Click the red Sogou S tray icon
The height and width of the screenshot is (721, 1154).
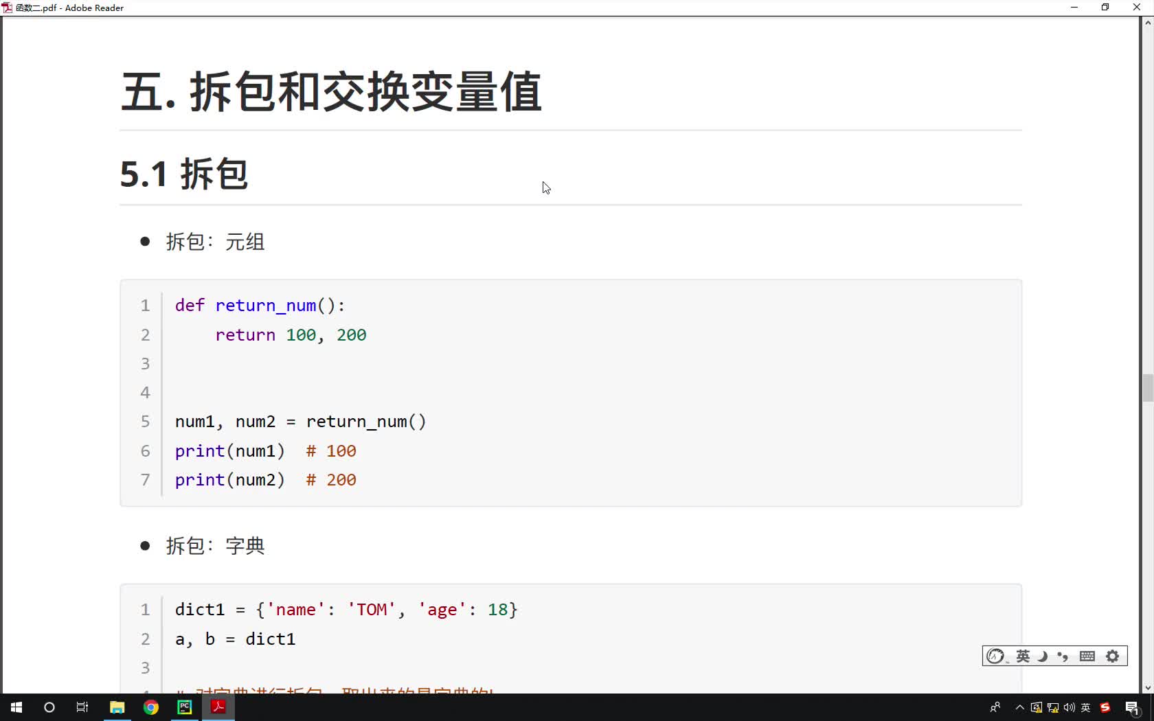[1105, 707]
